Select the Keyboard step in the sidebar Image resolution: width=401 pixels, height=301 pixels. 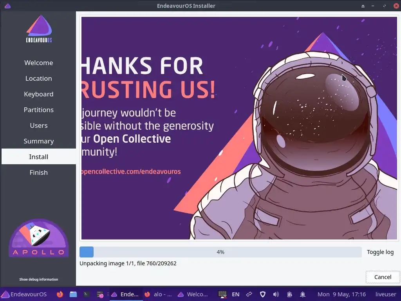(39, 94)
